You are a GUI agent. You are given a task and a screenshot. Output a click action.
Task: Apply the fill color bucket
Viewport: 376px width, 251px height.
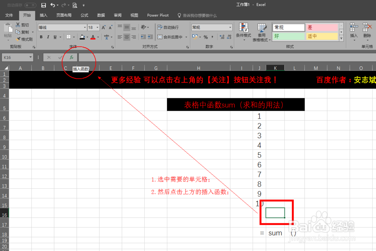pyautogui.click(x=82, y=37)
